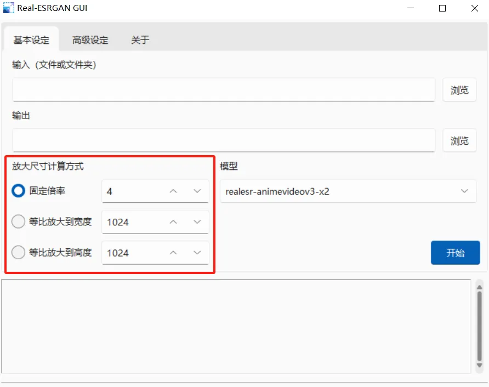Increase the 等比放大到宽度 value with up arrow
489x387 pixels.
tap(173, 222)
